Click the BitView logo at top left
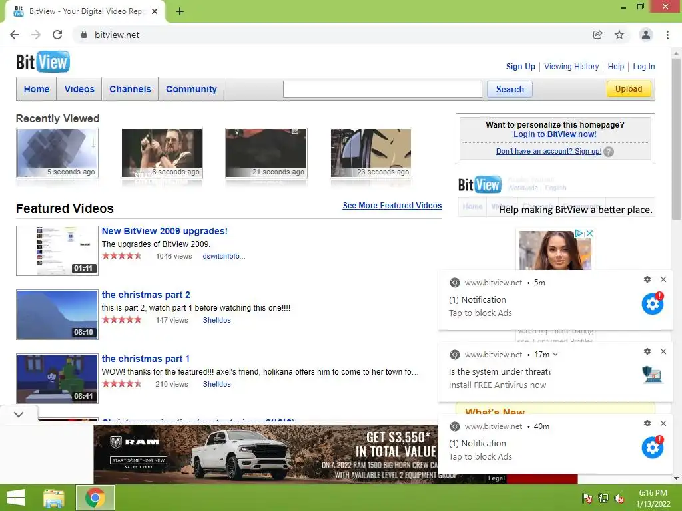Screen dimensions: 682x511 point(43,62)
